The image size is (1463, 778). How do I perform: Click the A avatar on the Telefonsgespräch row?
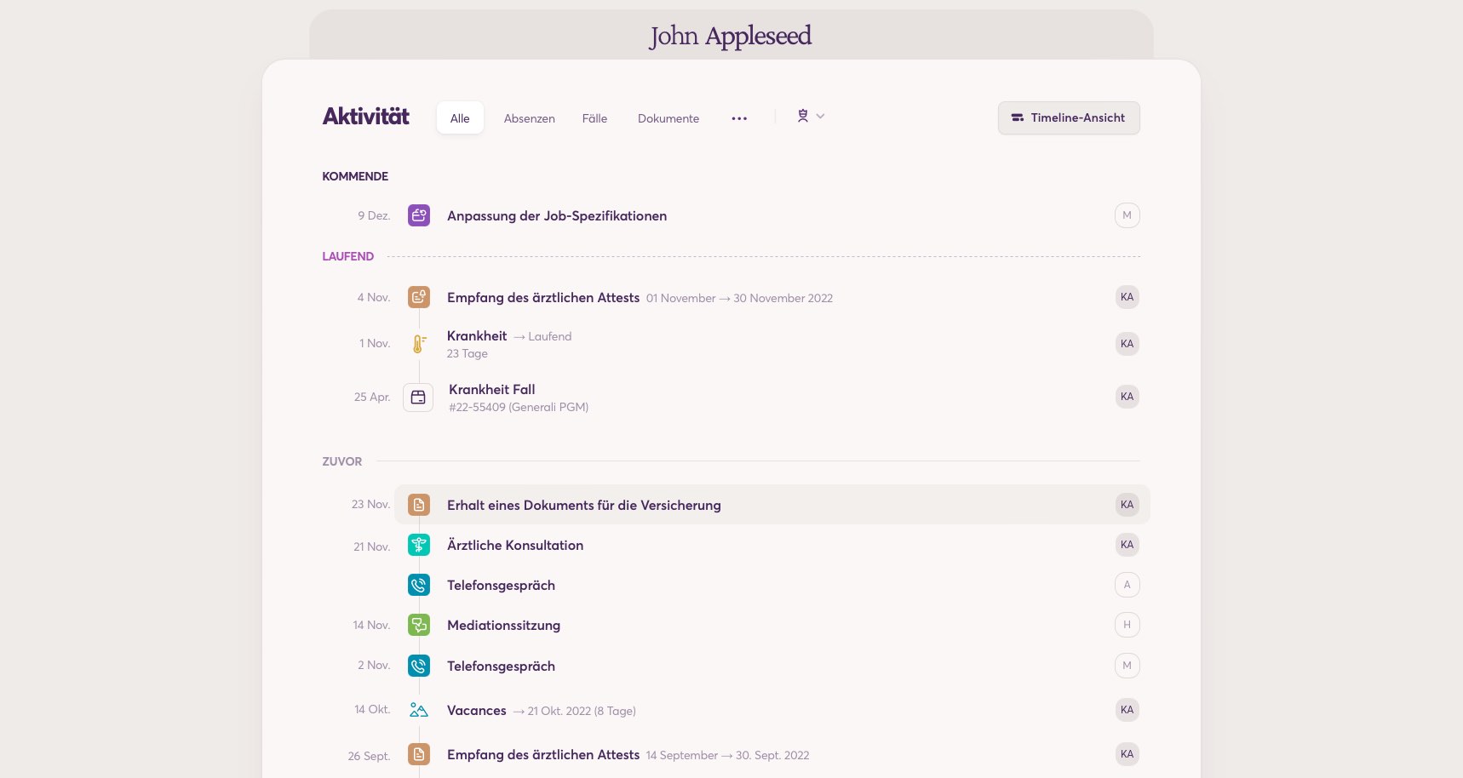click(1127, 585)
